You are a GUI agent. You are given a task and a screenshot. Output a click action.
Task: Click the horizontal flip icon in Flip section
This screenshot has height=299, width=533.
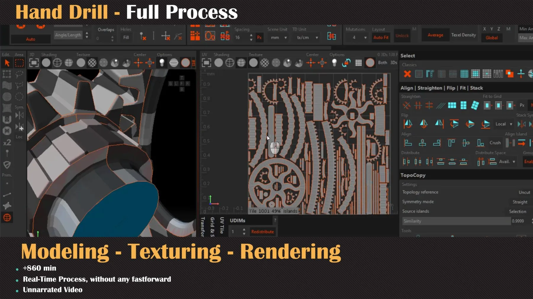(x=408, y=124)
